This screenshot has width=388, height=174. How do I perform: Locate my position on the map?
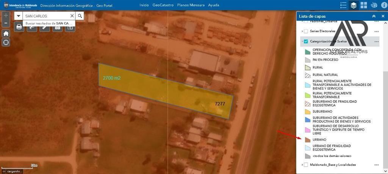[x=6, y=42]
